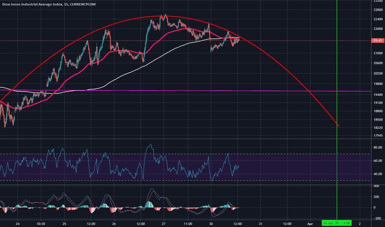Click the 40.00 RSI scale label
The height and width of the screenshot is (227, 385).
tap(378, 174)
